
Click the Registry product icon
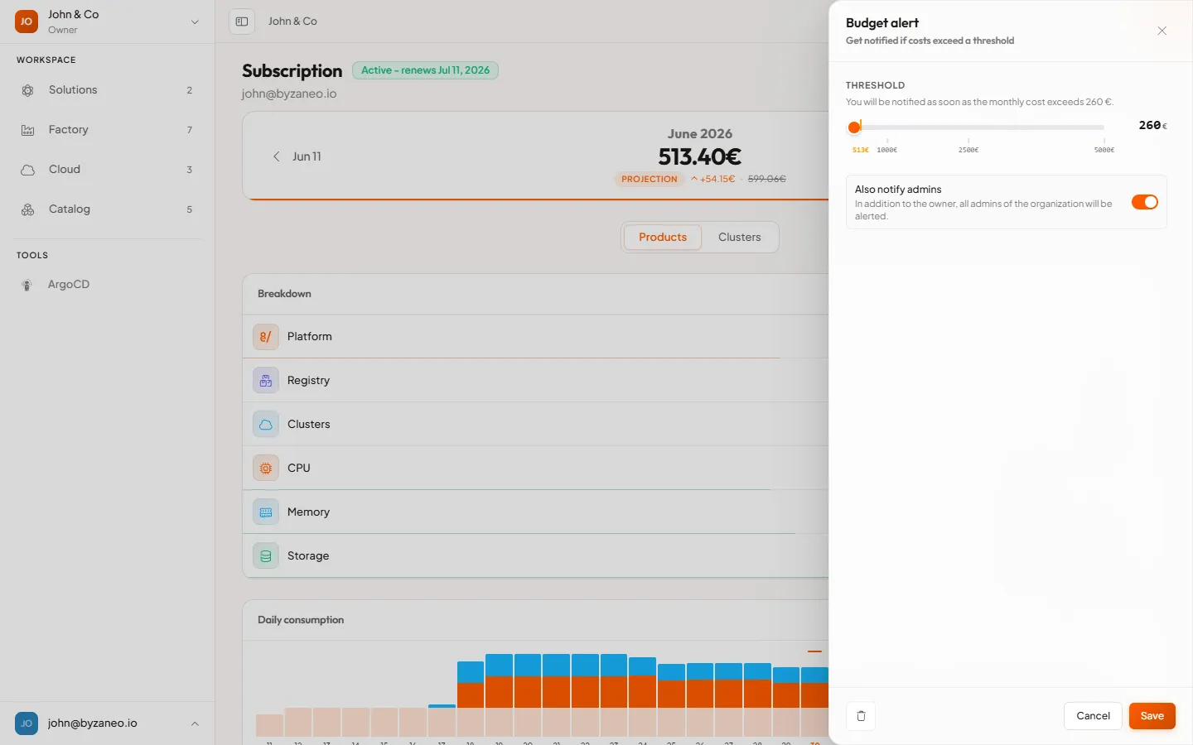pos(265,381)
